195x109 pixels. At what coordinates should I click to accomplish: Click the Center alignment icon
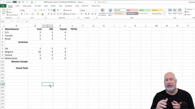coord(51,14)
